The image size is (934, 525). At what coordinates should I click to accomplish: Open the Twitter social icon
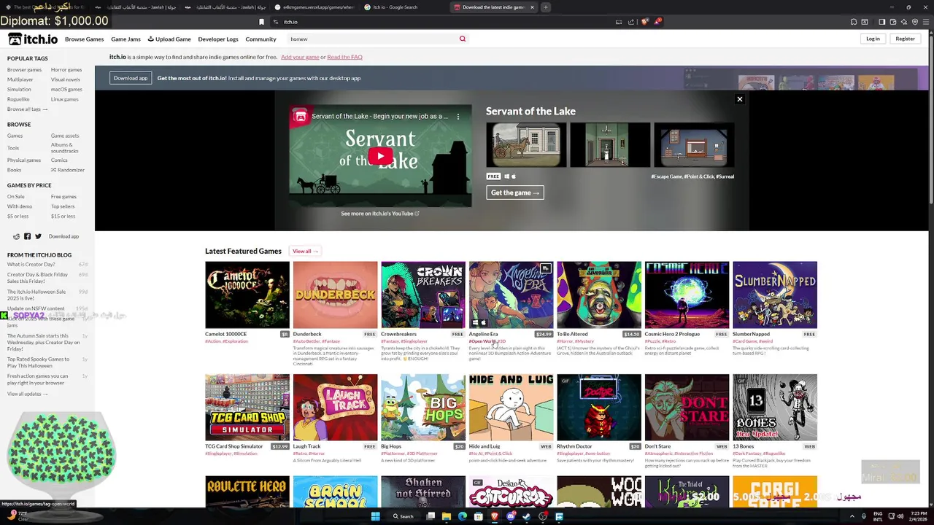(x=38, y=236)
